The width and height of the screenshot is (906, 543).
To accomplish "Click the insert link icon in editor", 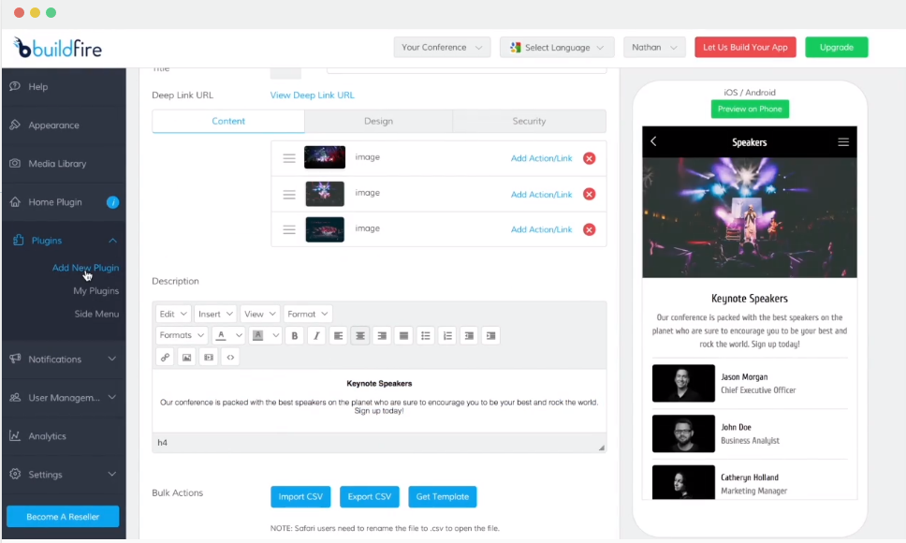I will (165, 357).
